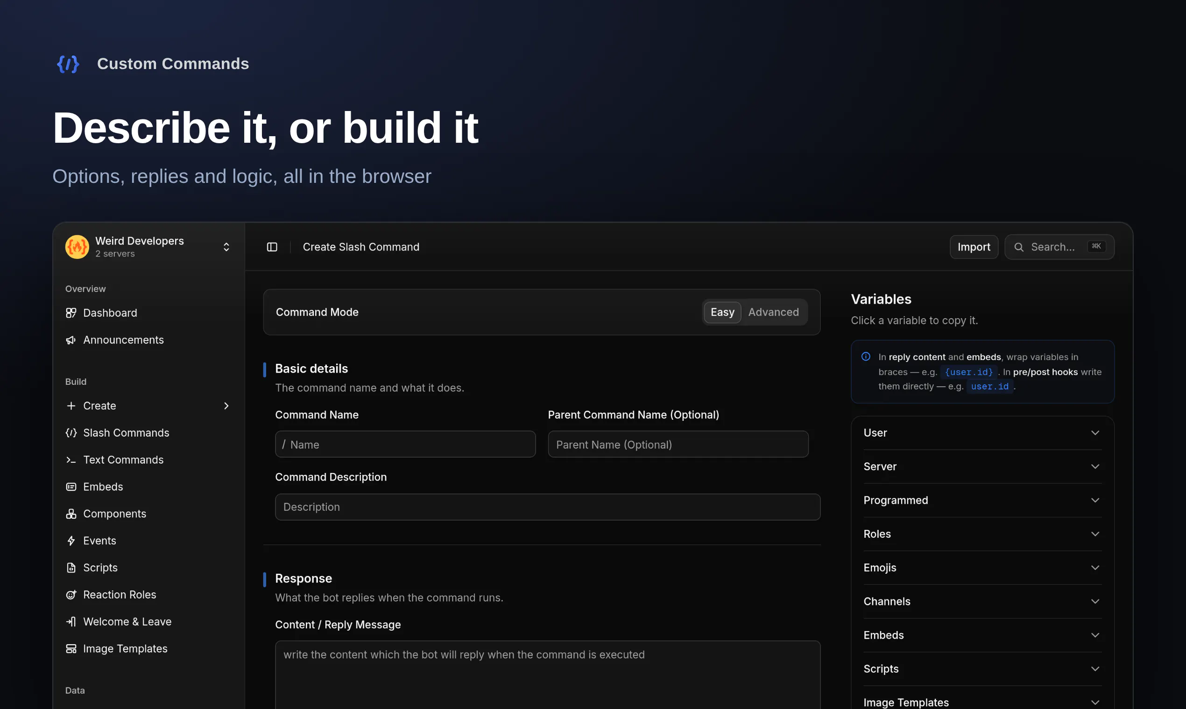1186x709 pixels.
Task: Switch Command Mode to Advanced
Action: pos(773,312)
